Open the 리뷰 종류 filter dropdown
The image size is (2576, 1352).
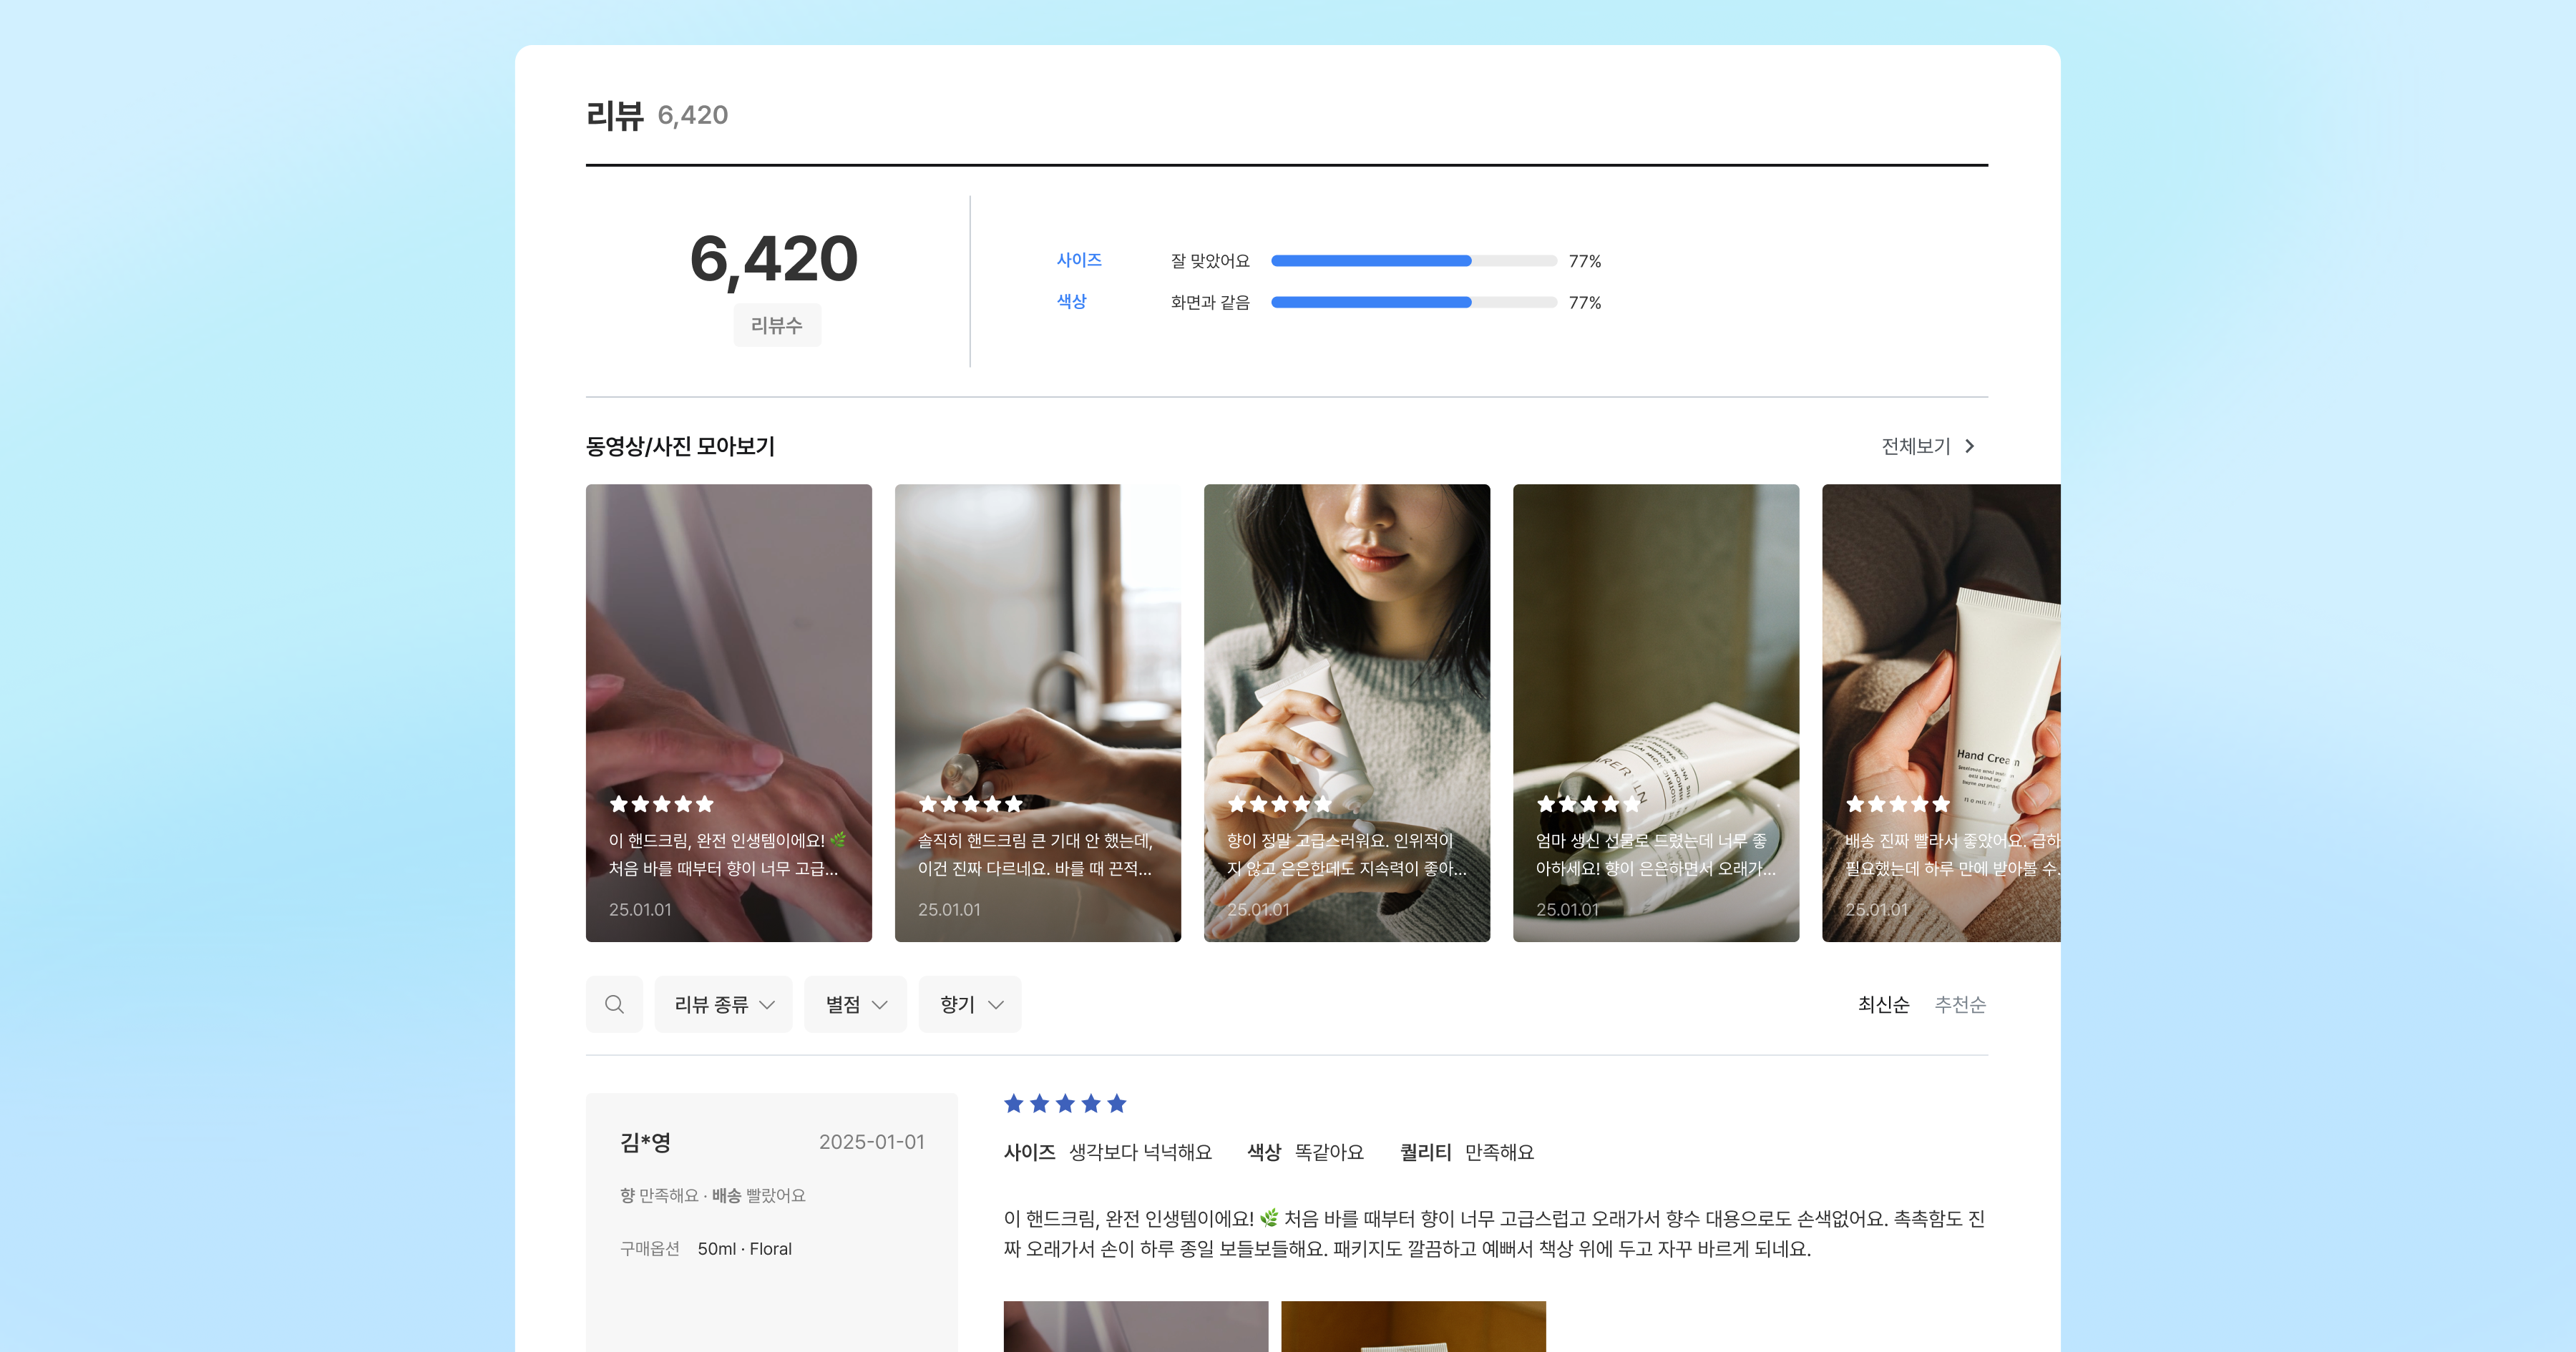click(723, 1004)
